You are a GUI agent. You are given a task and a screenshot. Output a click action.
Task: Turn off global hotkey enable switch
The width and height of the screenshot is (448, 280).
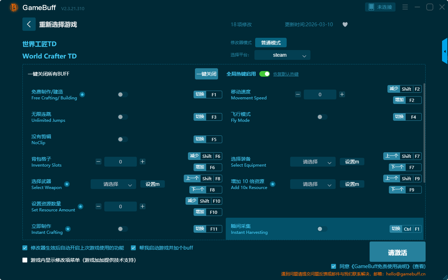tap(265, 74)
